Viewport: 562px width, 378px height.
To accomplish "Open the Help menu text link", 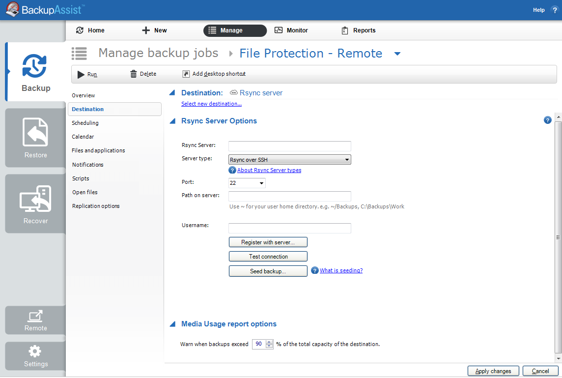I will point(539,10).
